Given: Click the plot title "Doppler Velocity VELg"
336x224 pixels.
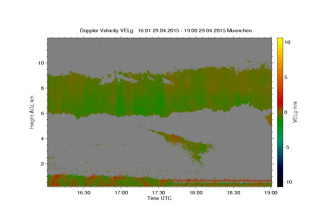Looking at the screenshot, I should [107, 31].
